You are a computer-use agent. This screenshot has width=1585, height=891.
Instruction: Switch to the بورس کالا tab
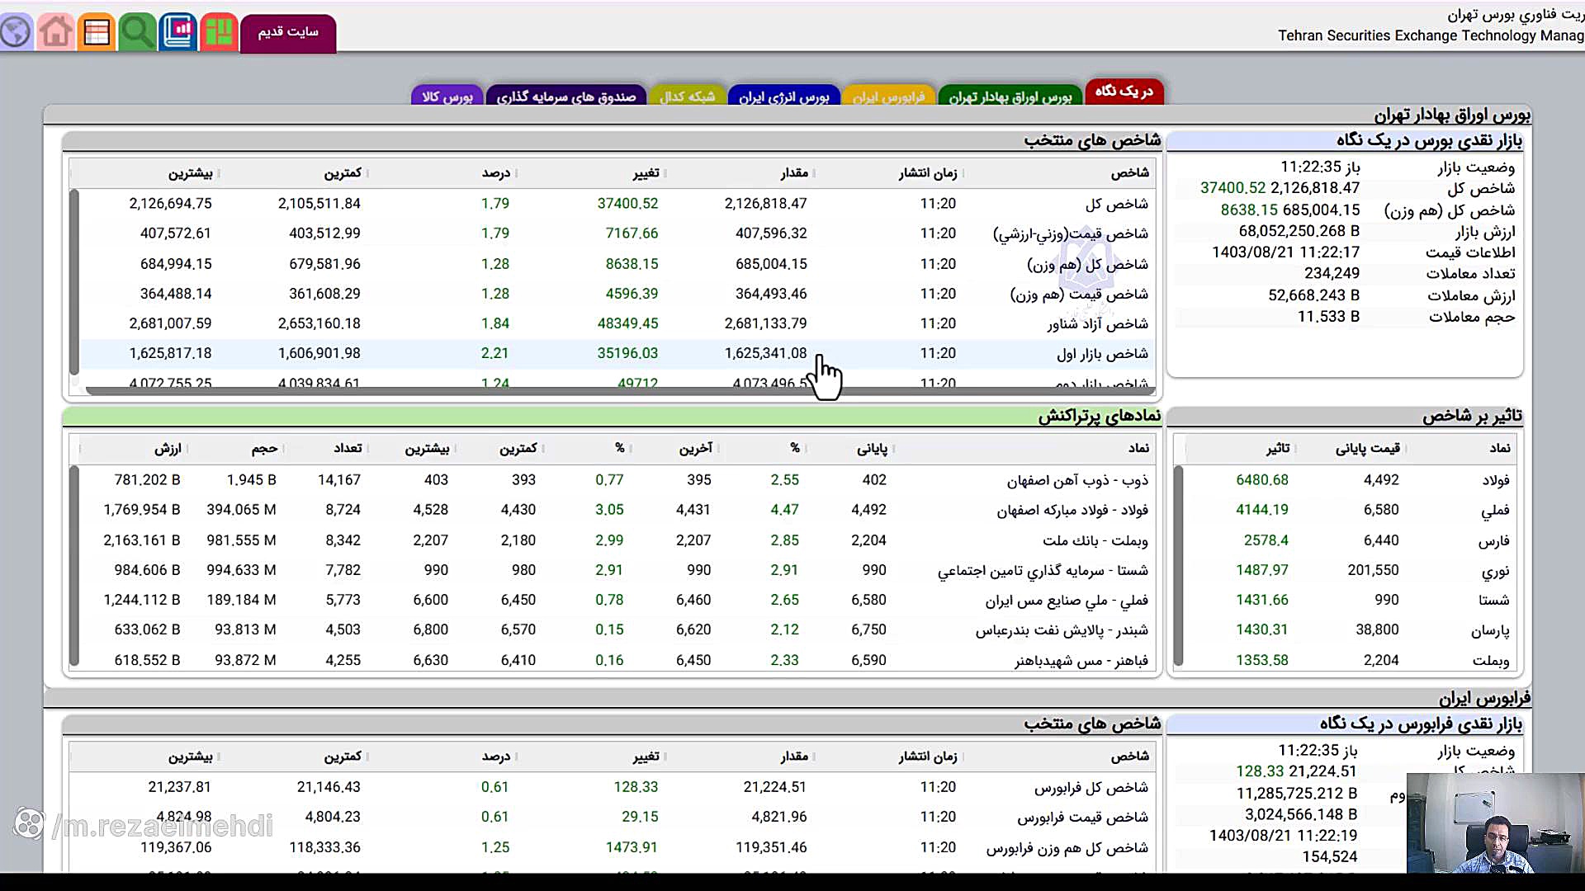click(447, 97)
